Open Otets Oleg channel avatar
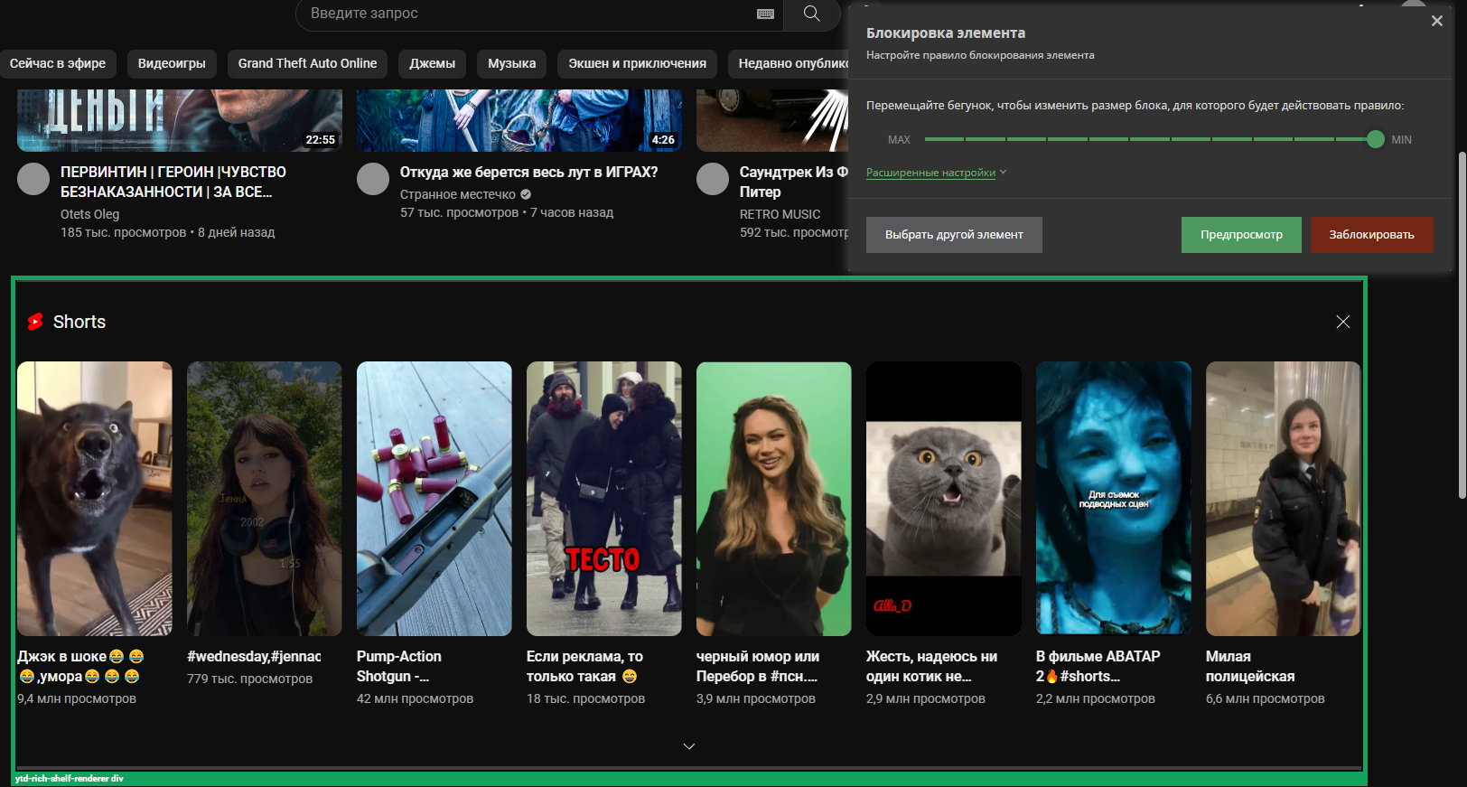Image resolution: width=1467 pixels, height=787 pixels. 33,179
